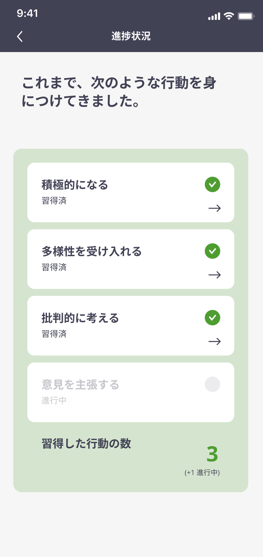The image size is (263, 557).
Task: Open 批判的に考える details via arrow
Action: click(214, 341)
